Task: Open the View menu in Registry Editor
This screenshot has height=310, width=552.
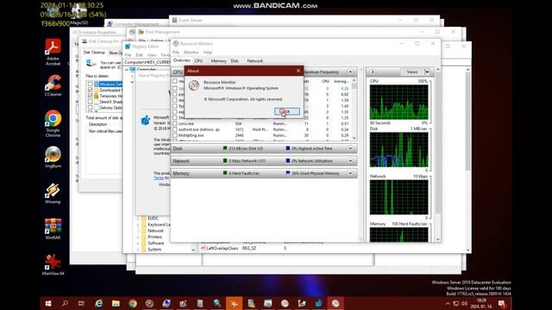Action: [152, 55]
